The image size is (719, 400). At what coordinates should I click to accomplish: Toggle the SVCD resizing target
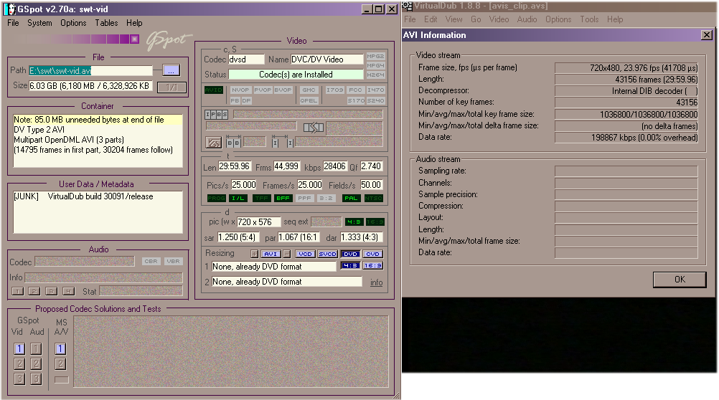pos(327,254)
